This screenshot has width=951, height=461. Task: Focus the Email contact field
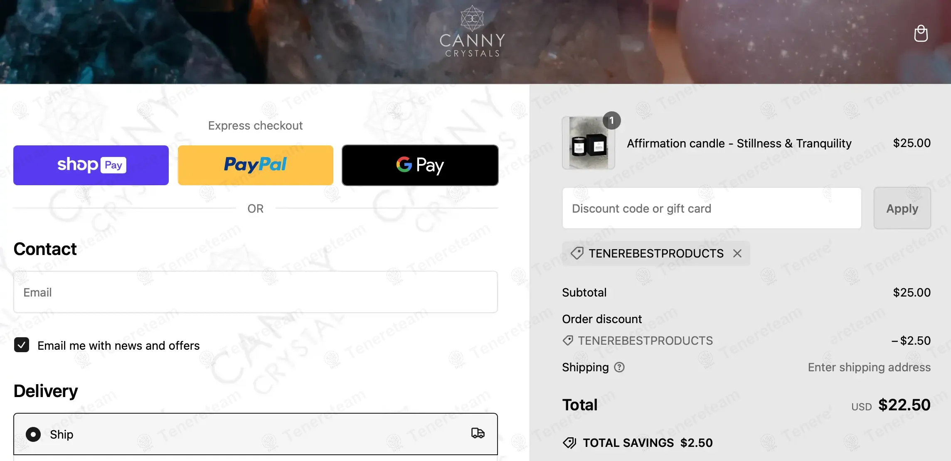(x=256, y=292)
